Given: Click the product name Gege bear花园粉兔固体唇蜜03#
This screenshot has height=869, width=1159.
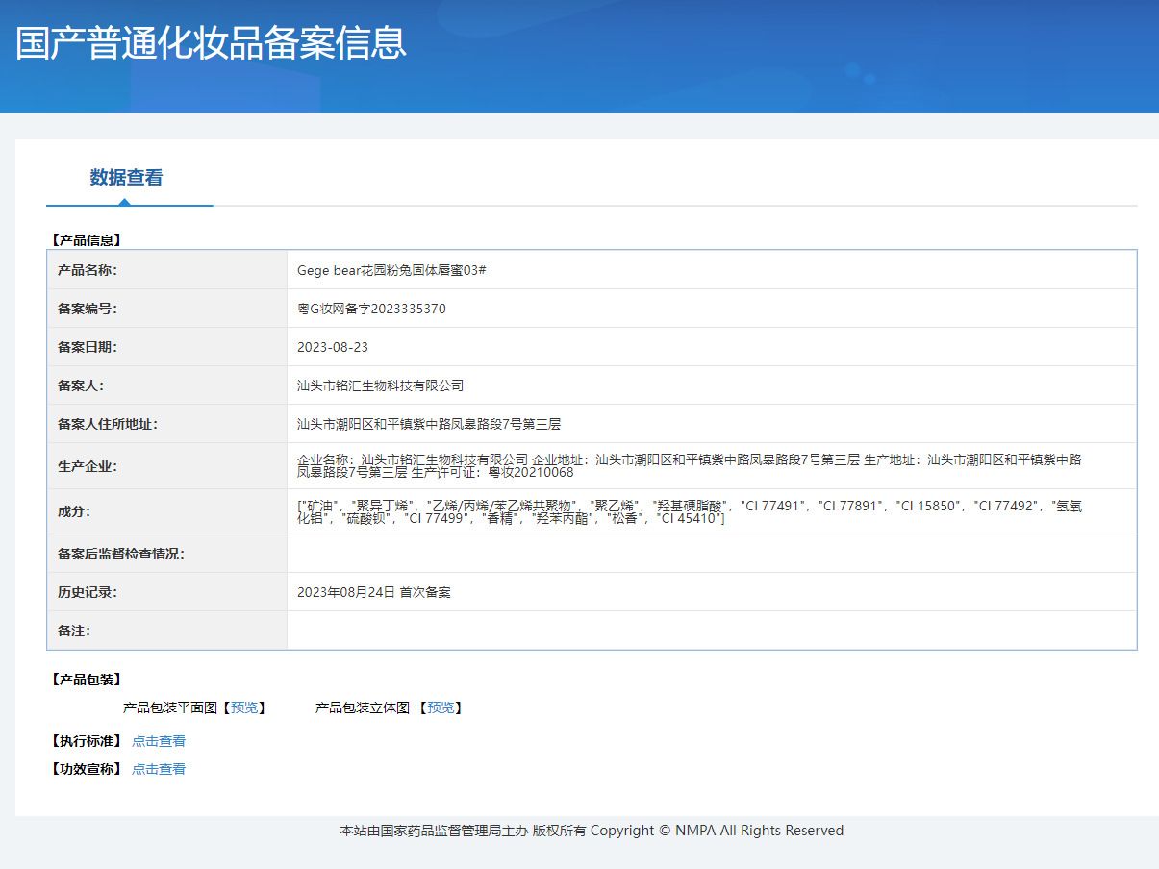Looking at the screenshot, I should coord(391,270).
